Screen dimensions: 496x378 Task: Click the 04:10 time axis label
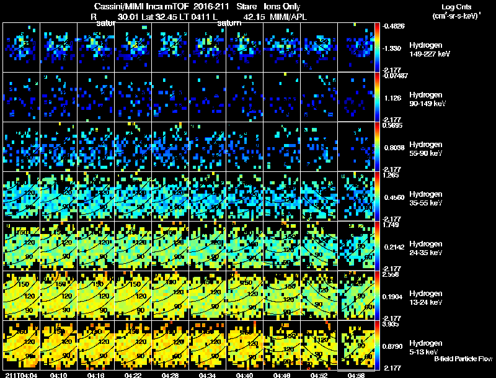(58, 375)
